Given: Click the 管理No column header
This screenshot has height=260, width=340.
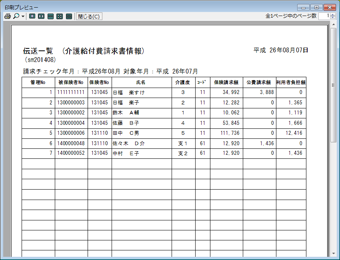Looking at the screenshot, I should pyautogui.click(x=38, y=82).
